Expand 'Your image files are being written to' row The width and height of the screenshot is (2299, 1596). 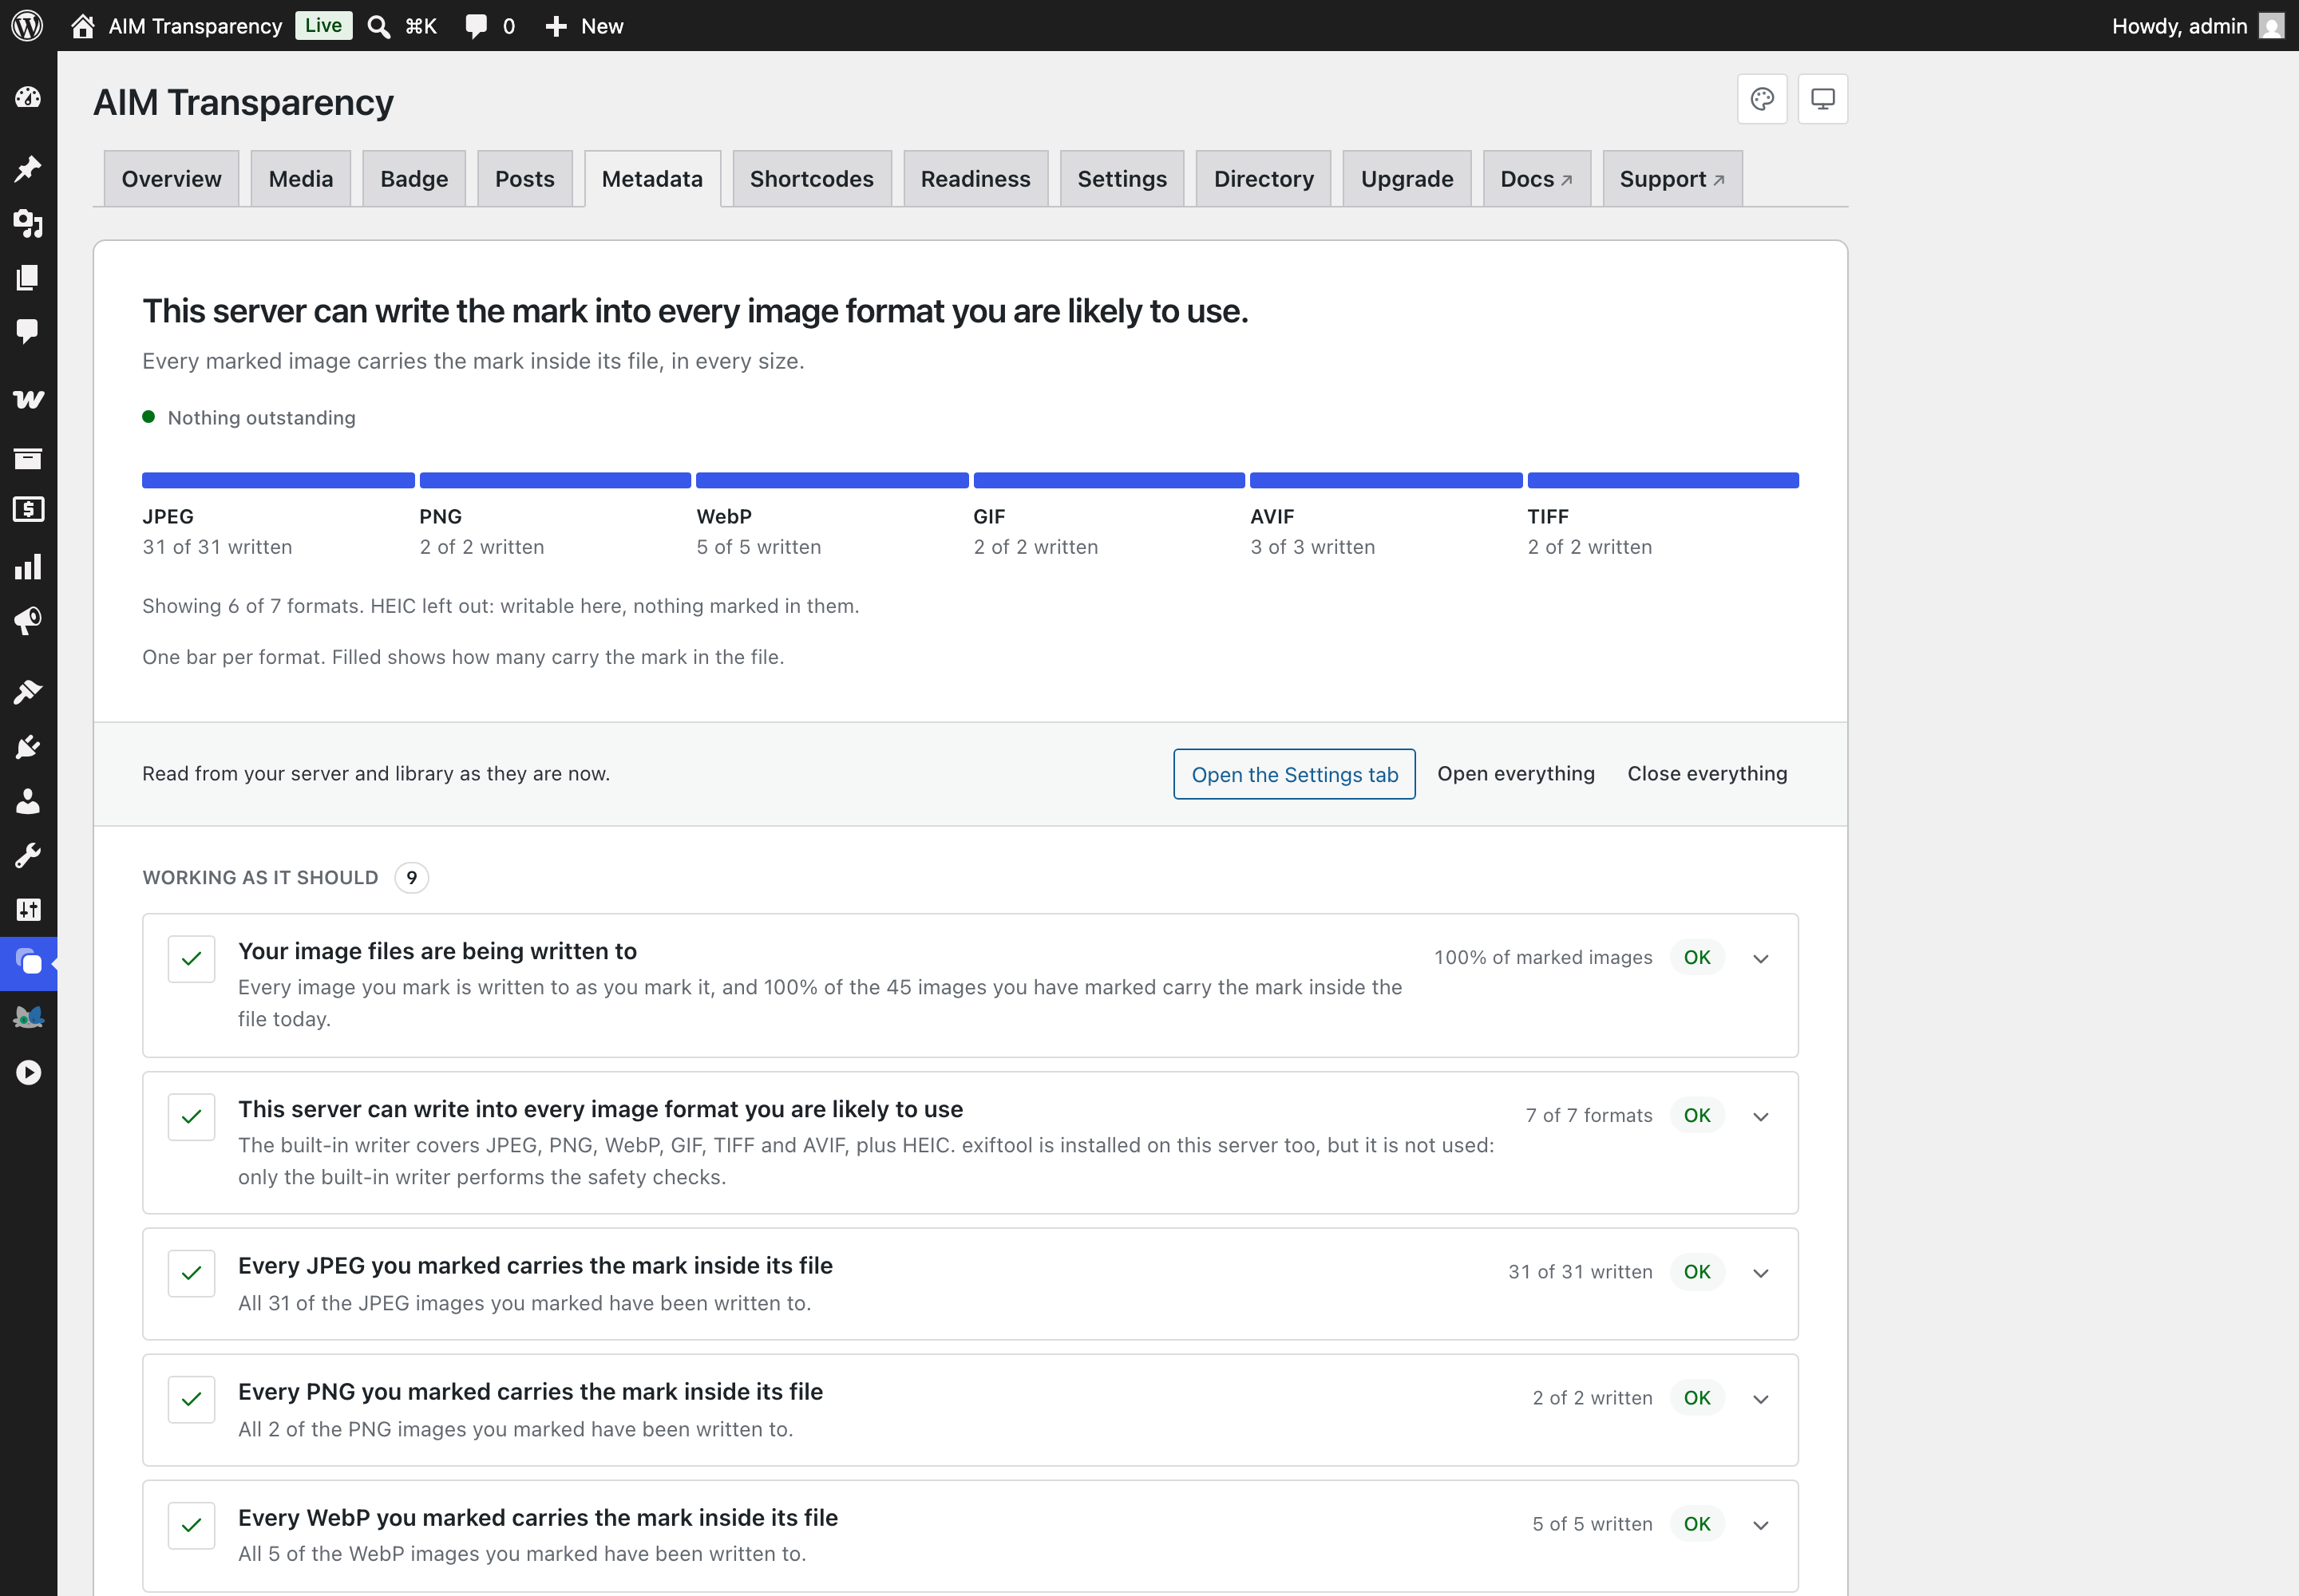pos(1761,958)
